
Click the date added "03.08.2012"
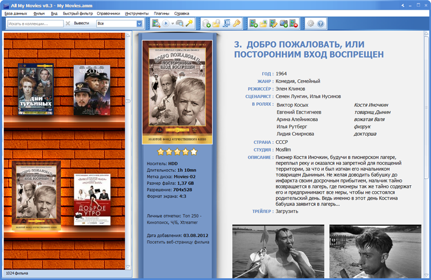click(196, 235)
